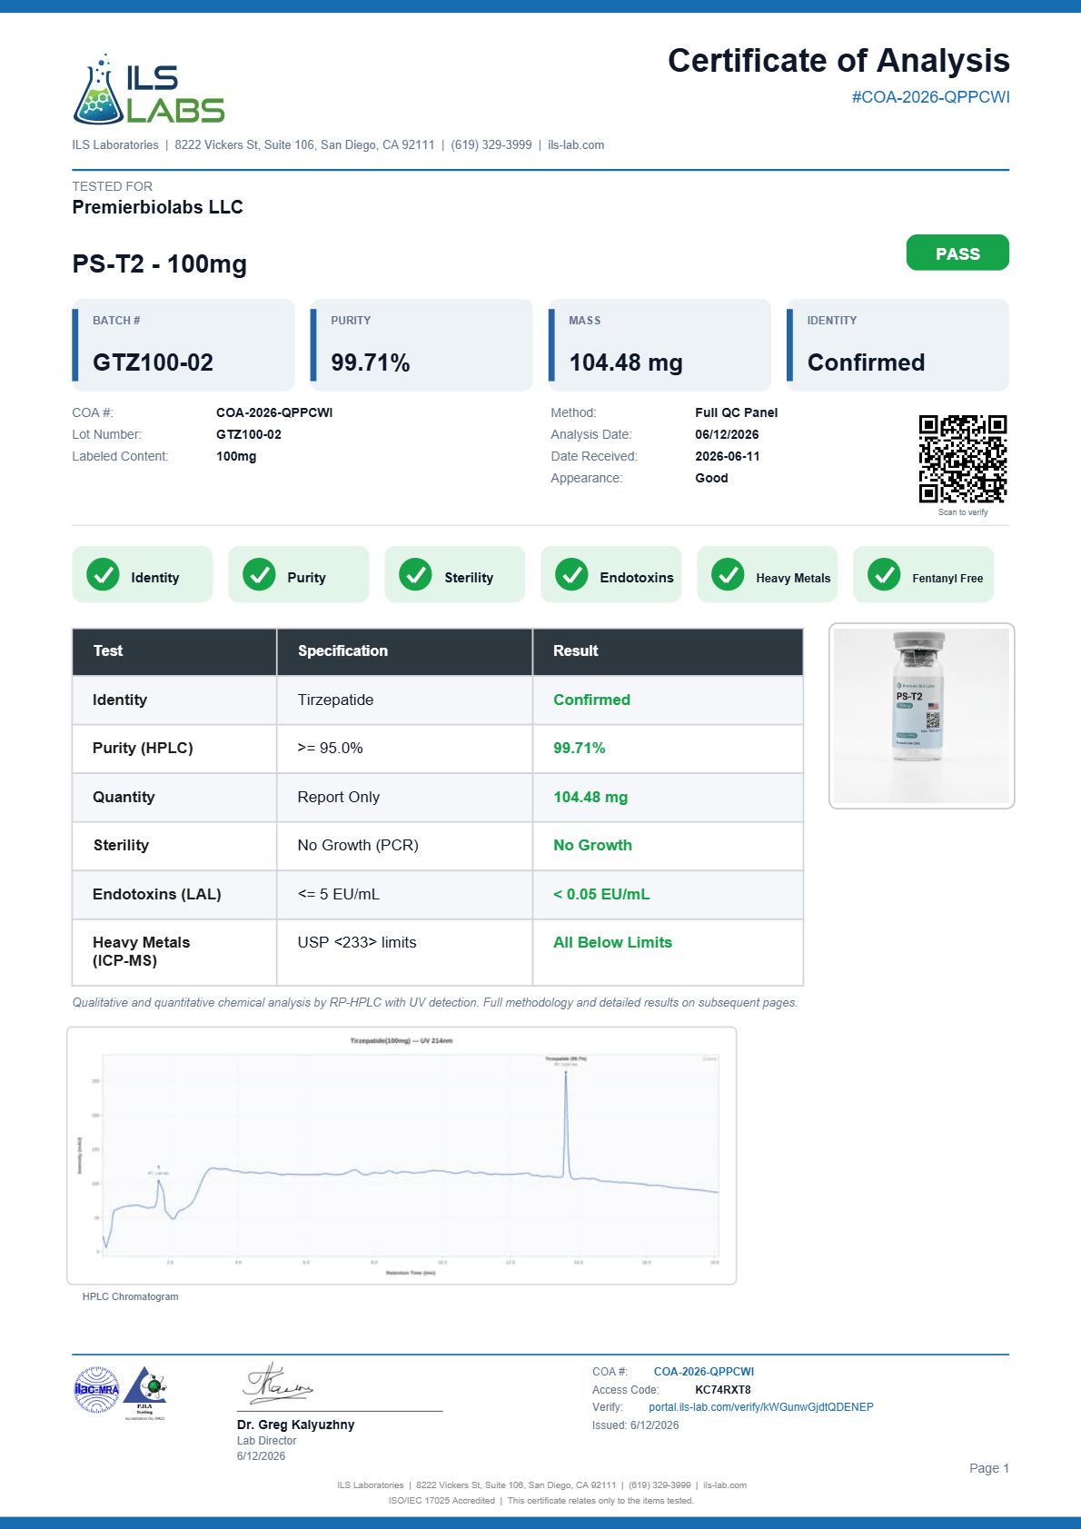
Task: Click the green check icon beside Identity
Action: 103,574
